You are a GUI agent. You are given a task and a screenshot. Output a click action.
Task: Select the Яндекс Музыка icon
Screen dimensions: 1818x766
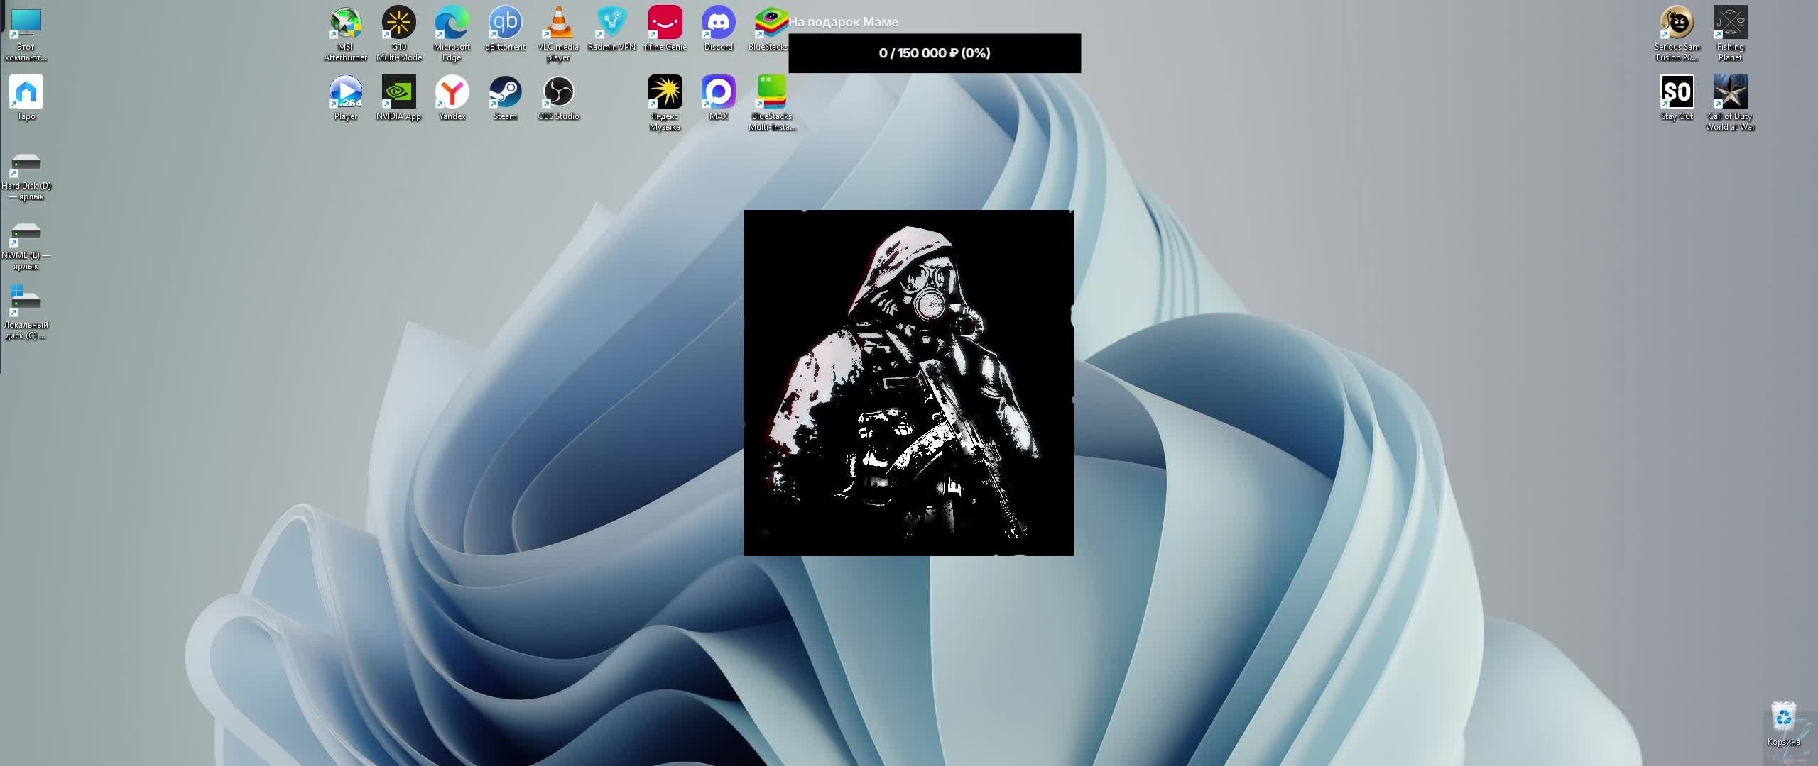(x=665, y=93)
